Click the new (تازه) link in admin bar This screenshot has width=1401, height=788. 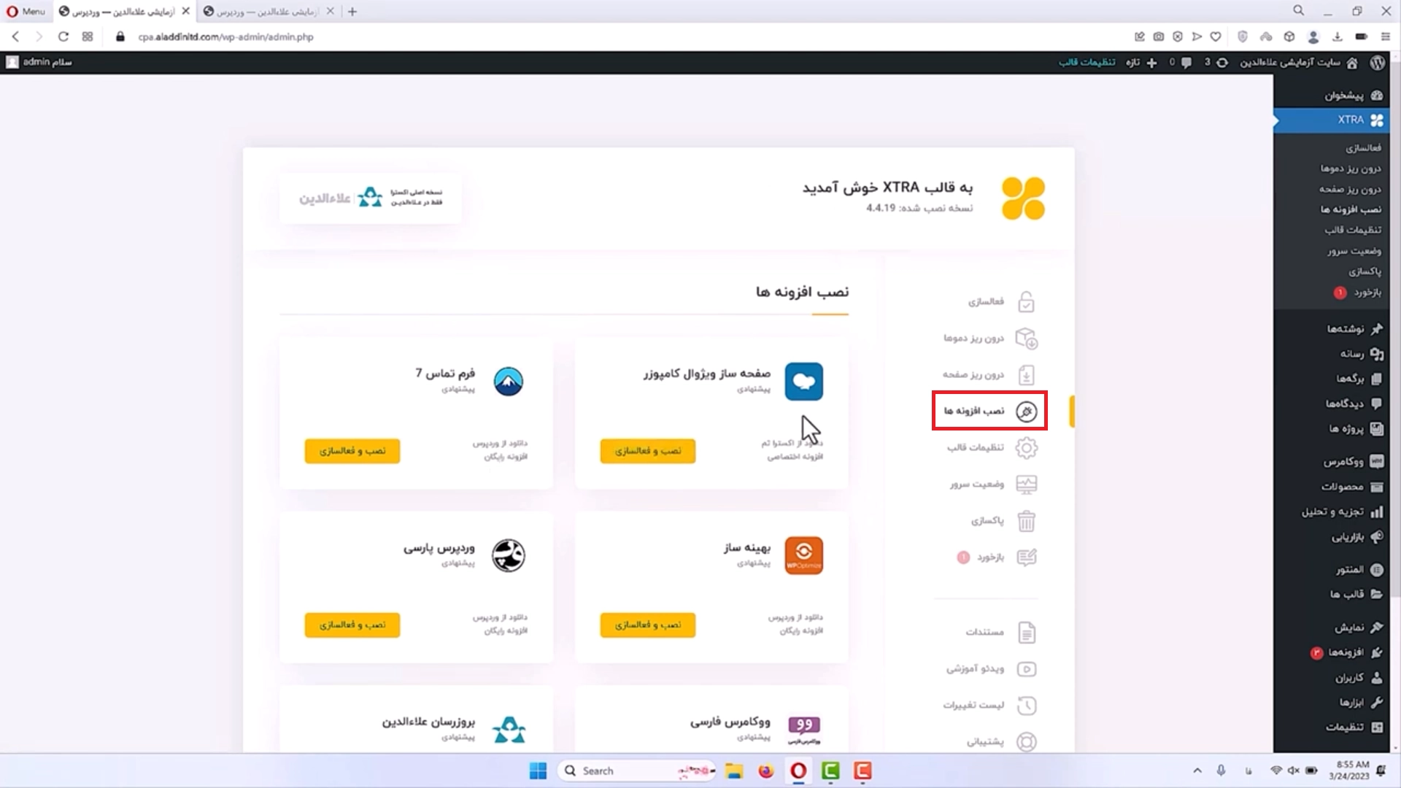click(1141, 63)
